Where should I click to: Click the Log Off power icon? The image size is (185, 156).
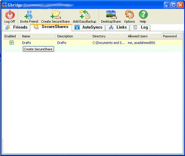pyautogui.click(x=10, y=15)
